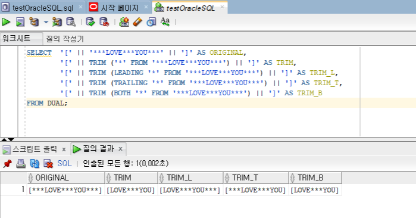Click Unshared SQL Worksheet icon
Image resolution: width=416 pixels, height=218 pixels.
tap(124, 22)
